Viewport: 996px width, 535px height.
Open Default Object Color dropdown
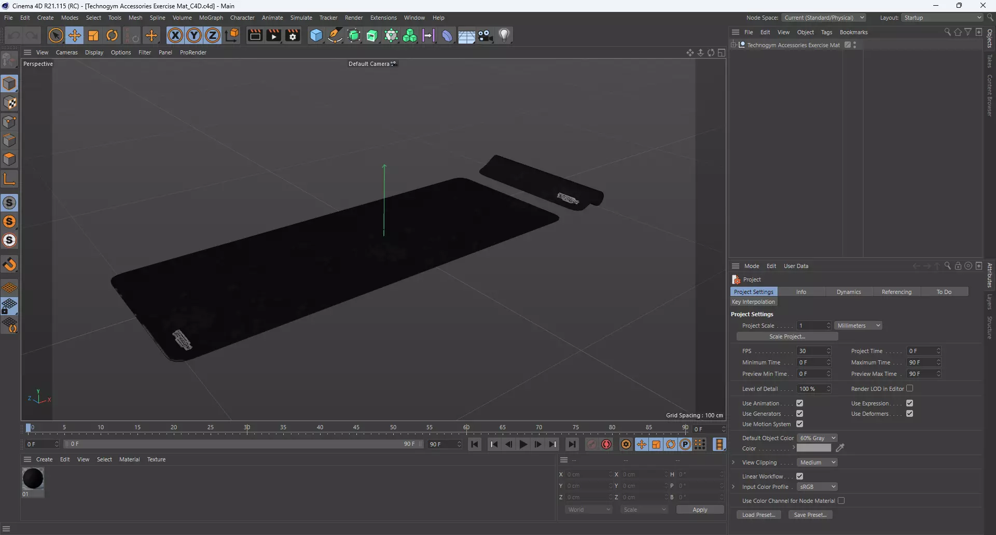[817, 438]
